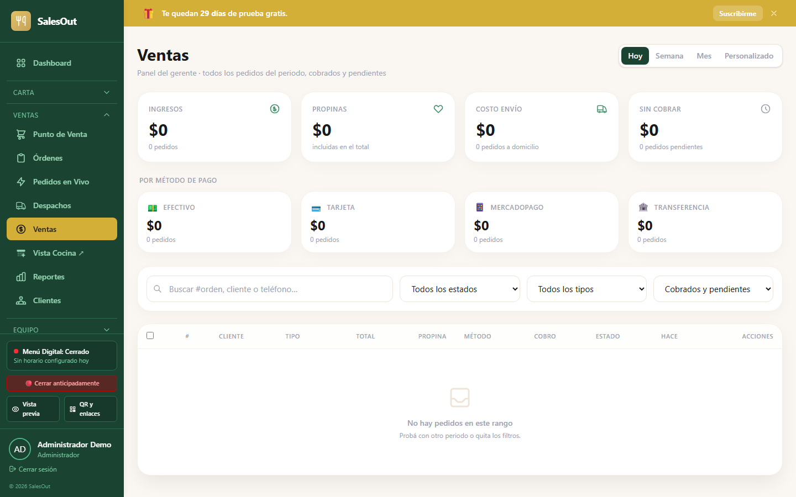Click the COBRO column header
This screenshot has width=796, height=497.
(545, 336)
